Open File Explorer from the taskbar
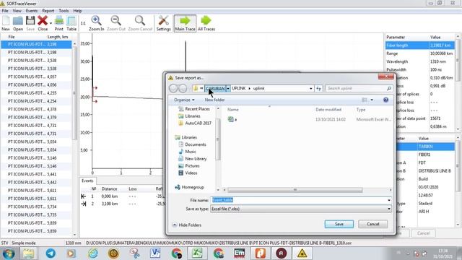 coord(29,253)
